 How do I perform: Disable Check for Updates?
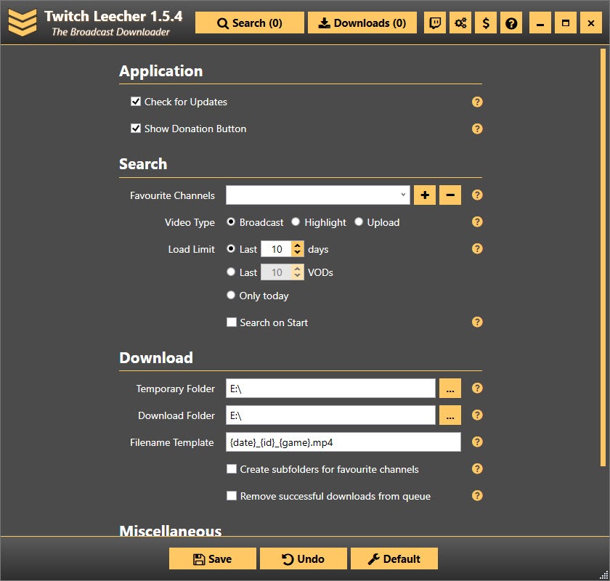136,102
